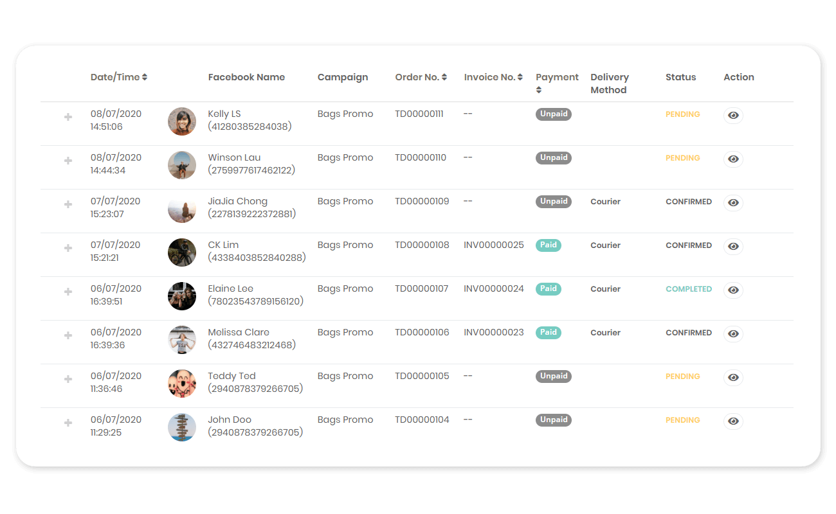836x514 pixels.
Task: Expand the John Doo order row
Action: click(68, 423)
